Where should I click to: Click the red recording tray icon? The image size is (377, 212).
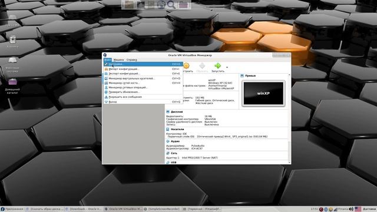pos(321,210)
